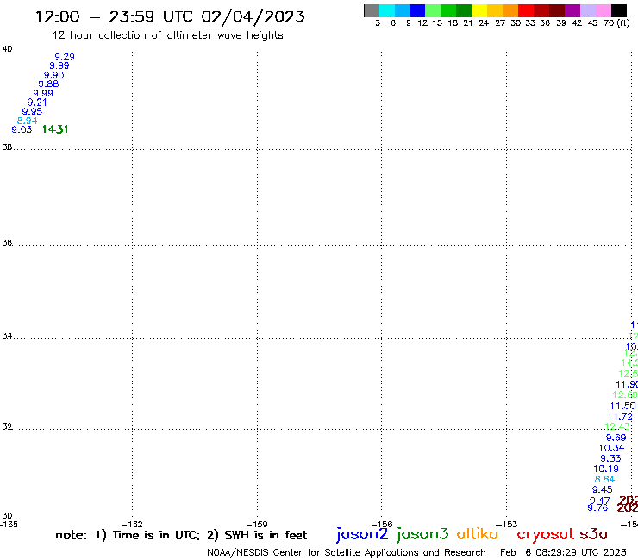638x560 pixels.
Task: Click the NOAA/NESDIS Center credit line
Action: click(x=347, y=553)
